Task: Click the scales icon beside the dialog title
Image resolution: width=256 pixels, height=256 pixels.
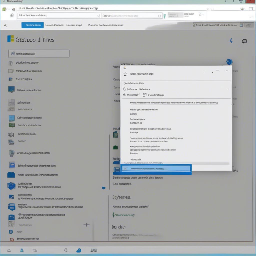Action: click(125, 74)
